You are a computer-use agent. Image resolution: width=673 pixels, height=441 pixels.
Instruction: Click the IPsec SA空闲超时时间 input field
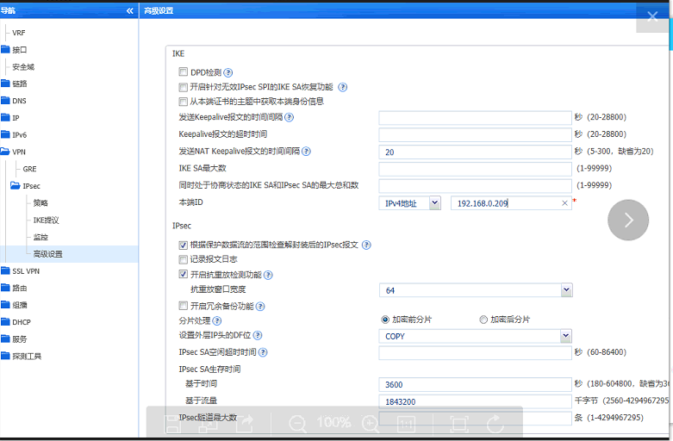click(475, 352)
